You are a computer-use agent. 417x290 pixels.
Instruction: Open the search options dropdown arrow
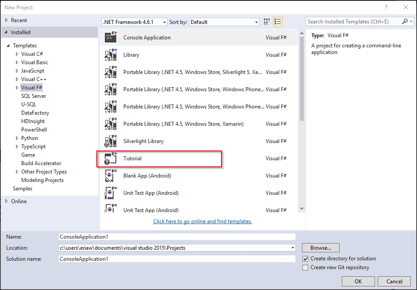pyautogui.click(x=411, y=22)
